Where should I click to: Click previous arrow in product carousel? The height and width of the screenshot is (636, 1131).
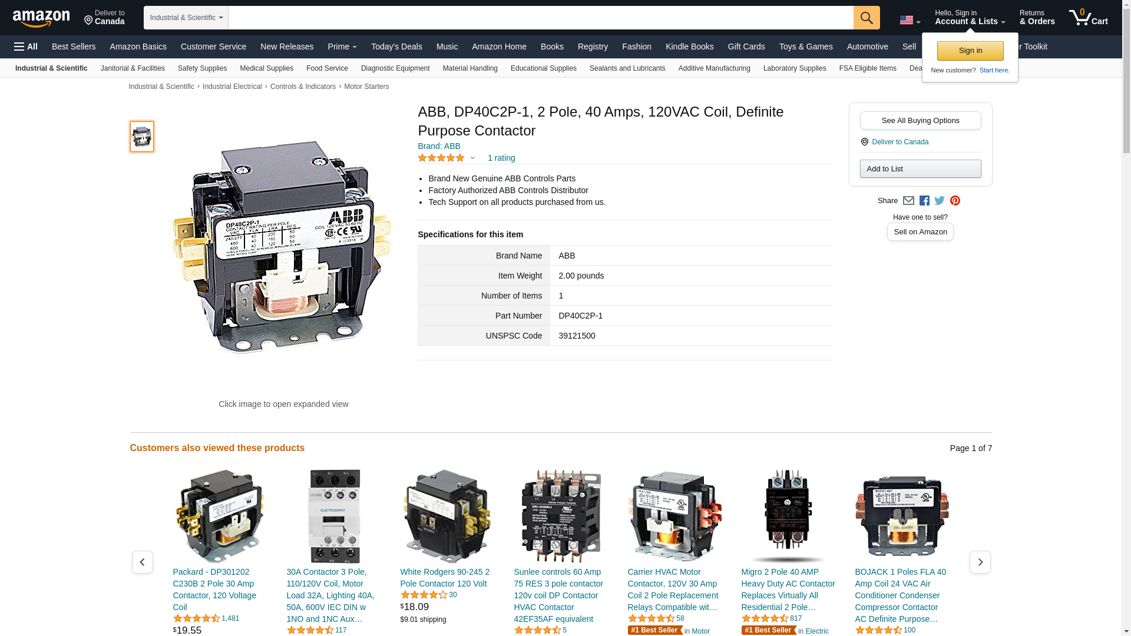coord(142,562)
